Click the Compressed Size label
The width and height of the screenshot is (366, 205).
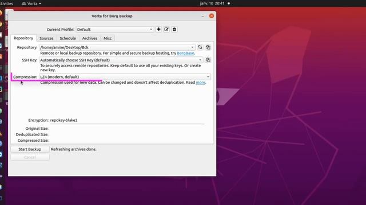pyautogui.click(x=33, y=141)
